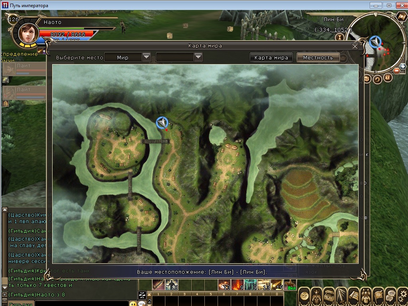This screenshot has height=306, width=408.
Task: Use the golden streak skill numbered 19
Action: point(277,284)
